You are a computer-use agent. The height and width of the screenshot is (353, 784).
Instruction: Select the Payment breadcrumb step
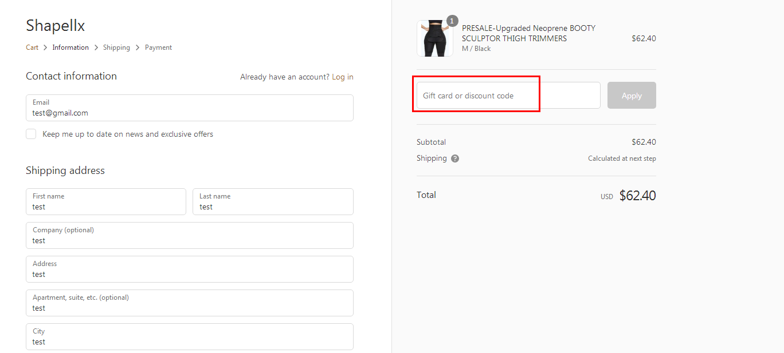click(x=158, y=47)
